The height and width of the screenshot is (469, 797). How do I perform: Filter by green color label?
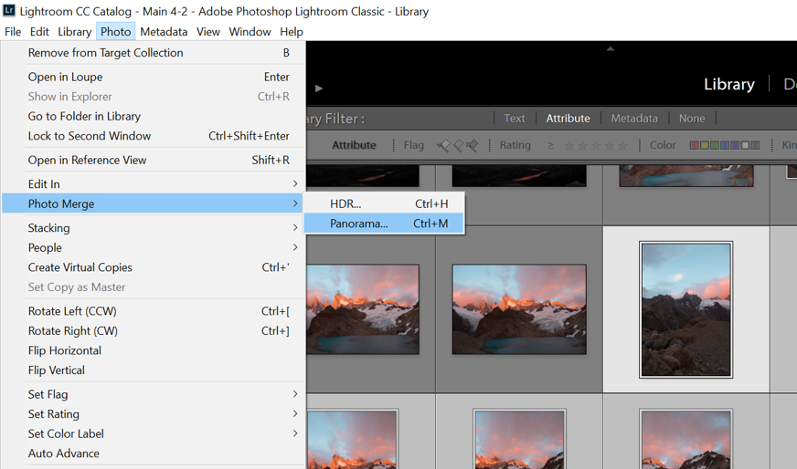point(714,145)
